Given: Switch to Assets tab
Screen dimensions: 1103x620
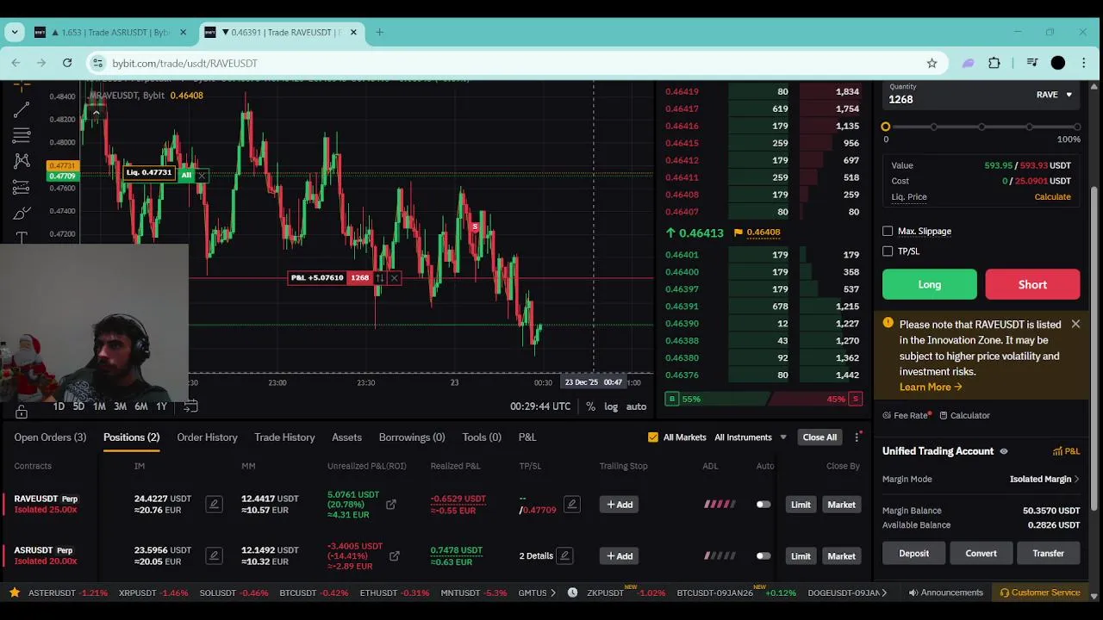Looking at the screenshot, I should [x=346, y=437].
